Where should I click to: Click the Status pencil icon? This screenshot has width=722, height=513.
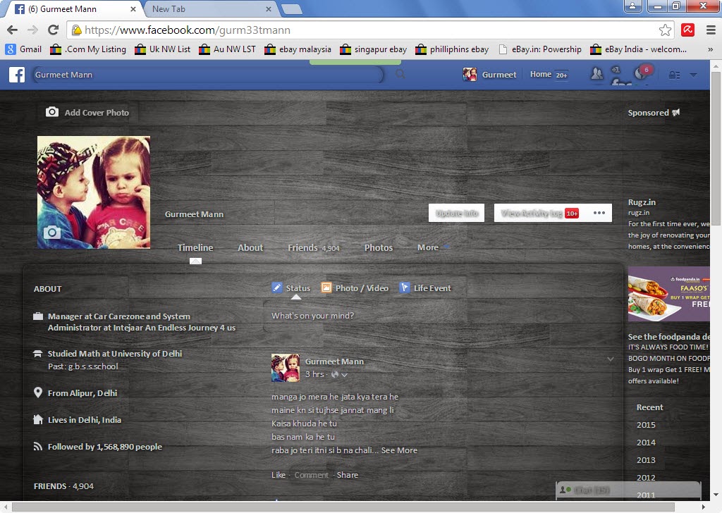[x=276, y=288]
